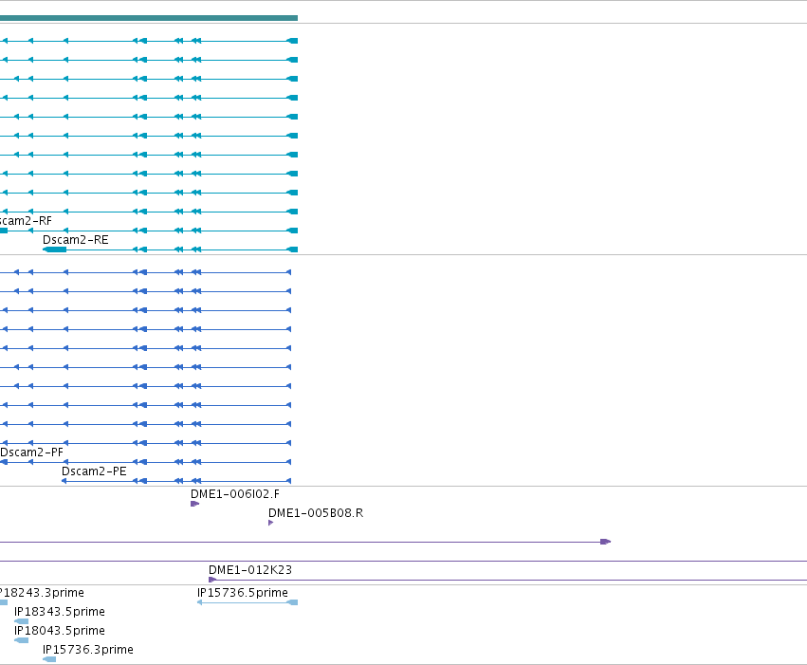Select the glyph under IP15736.3prime
807x665 pixels.
49,660
